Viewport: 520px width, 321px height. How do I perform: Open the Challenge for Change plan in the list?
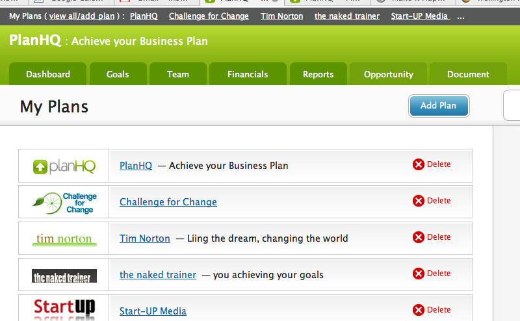[168, 202]
